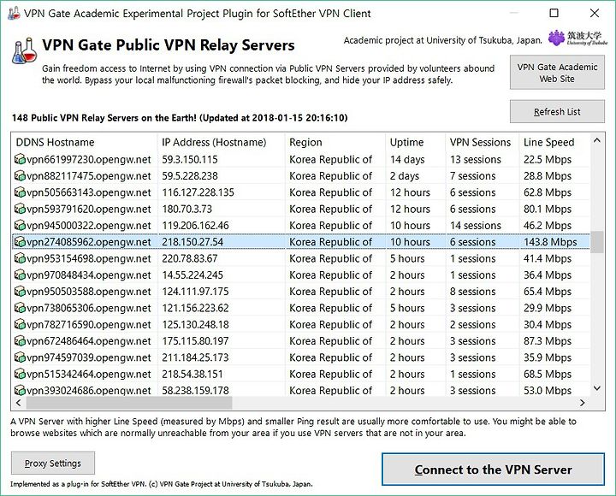Viewport: 616px width, 496px height.
Task: Click server icon beside vpn738065306.opengw.net
Action: pyautogui.click(x=20, y=308)
